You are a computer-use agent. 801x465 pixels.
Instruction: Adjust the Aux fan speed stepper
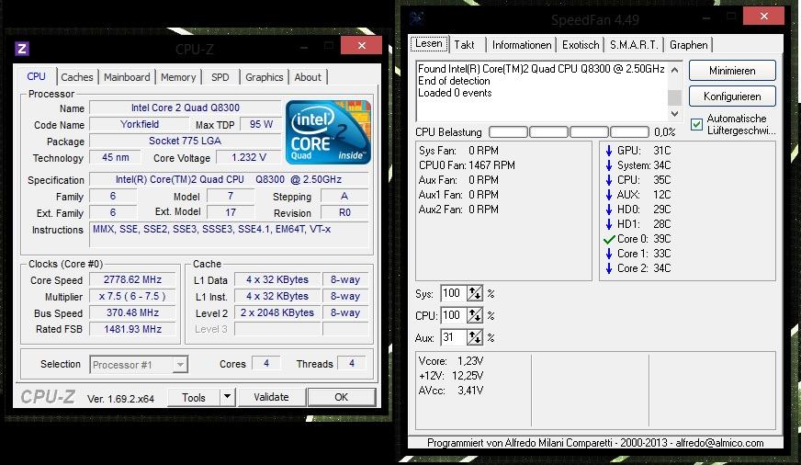tap(475, 337)
